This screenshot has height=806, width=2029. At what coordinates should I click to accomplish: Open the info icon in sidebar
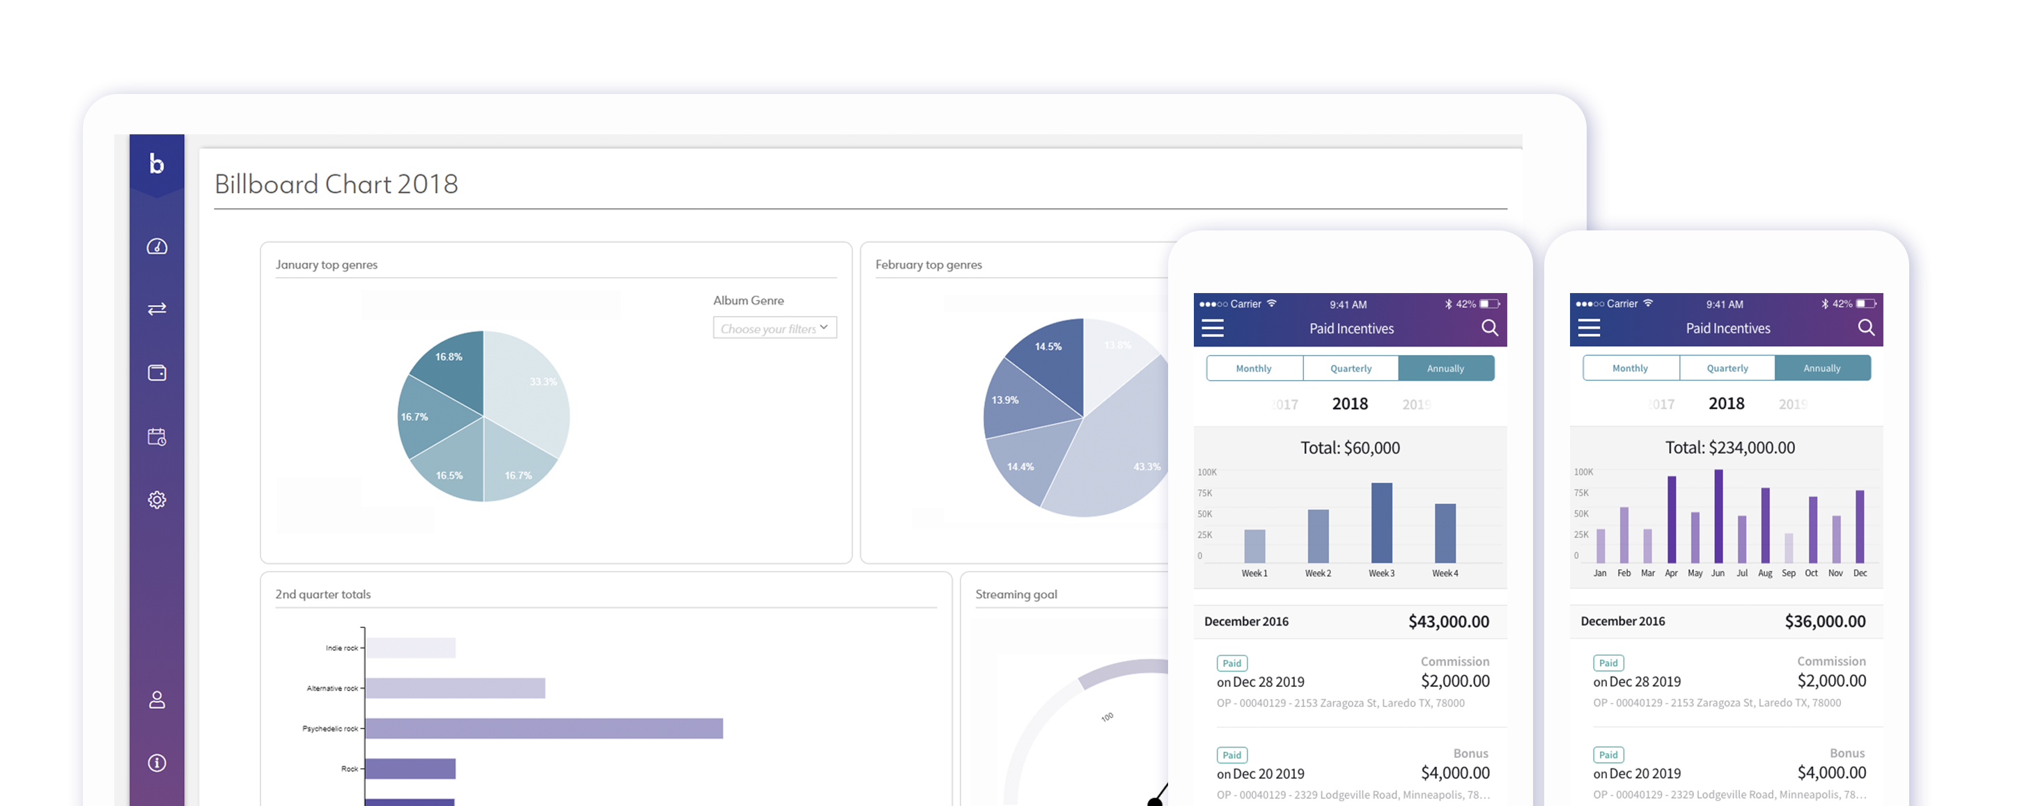[x=157, y=763]
